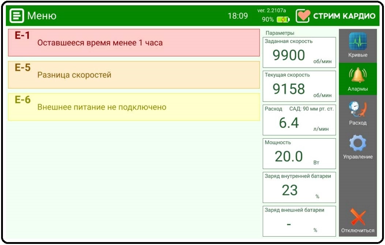The width and height of the screenshot is (385, 245).
Task: Click the Отключиться red X icon
Action: (358, 217)
